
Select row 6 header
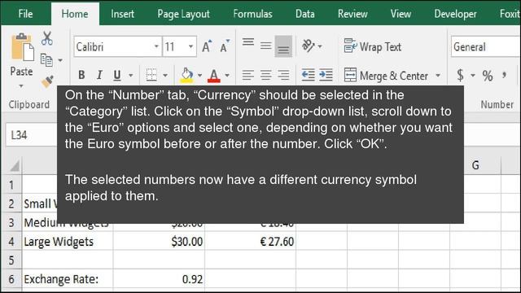[11, 279]
